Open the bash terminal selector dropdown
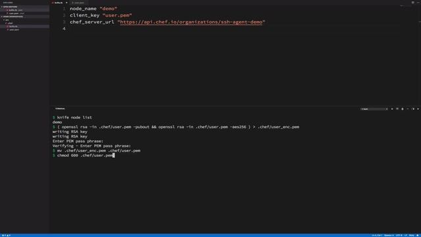The width and height of the screenshot is (421, 237). [x=374, y=109]
